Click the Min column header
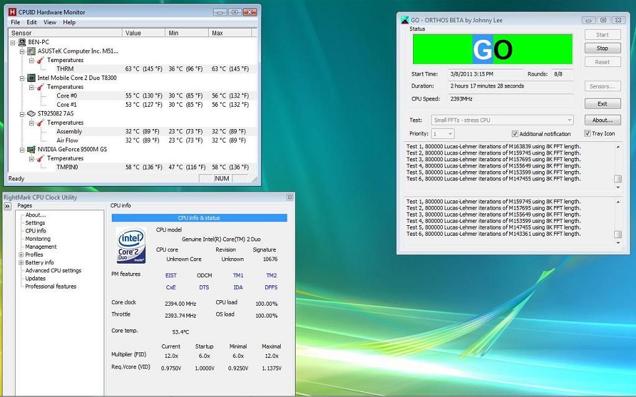Viewport: 636px width, 397px height. click(x=186, y=33)
